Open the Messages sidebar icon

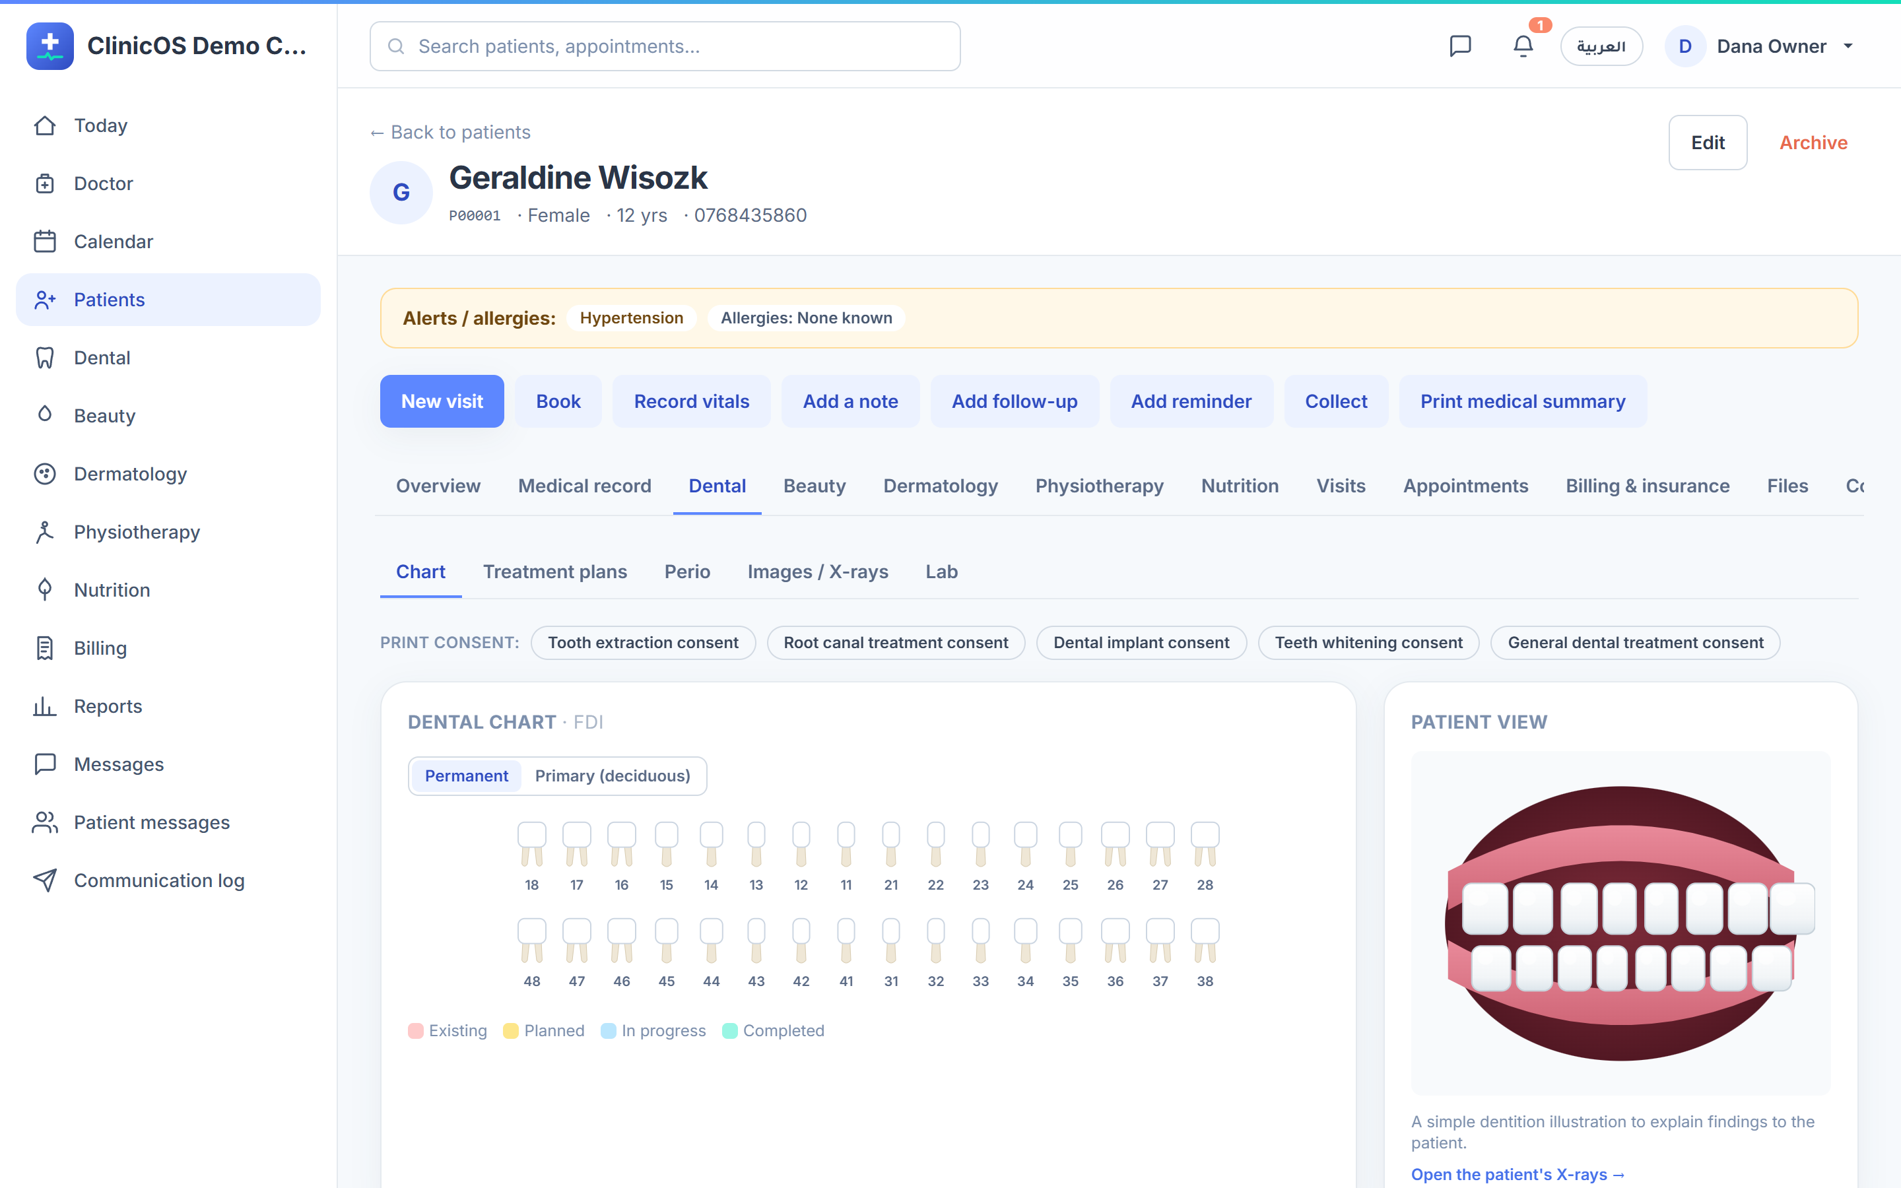click(45, 764)
